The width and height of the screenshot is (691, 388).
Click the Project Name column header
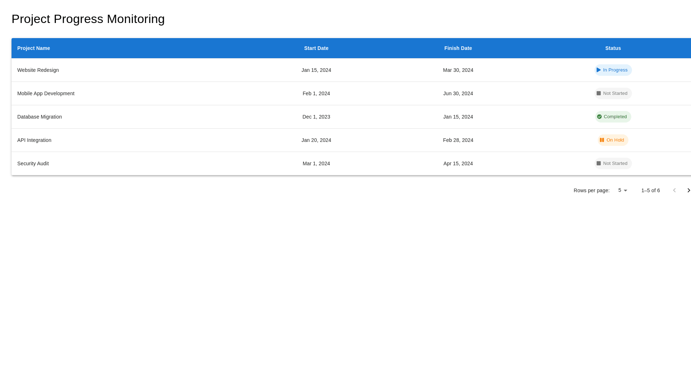tap(33, 48)
